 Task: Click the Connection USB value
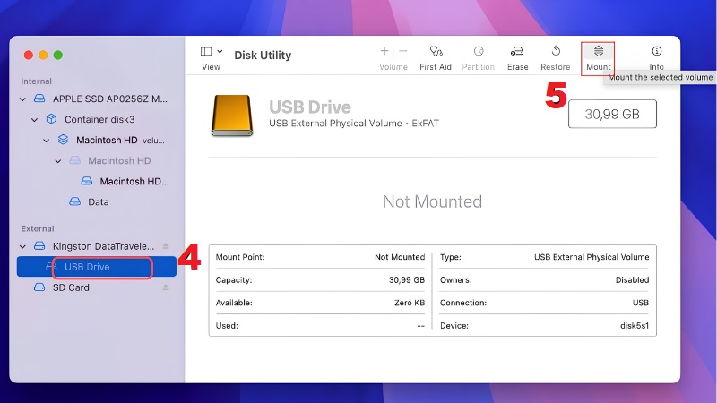641,303
